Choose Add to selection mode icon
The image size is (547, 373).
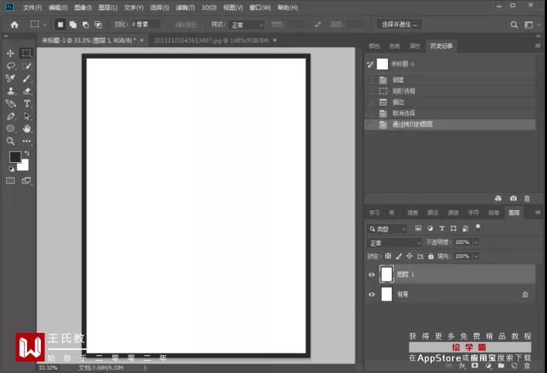tap(73, 25)
